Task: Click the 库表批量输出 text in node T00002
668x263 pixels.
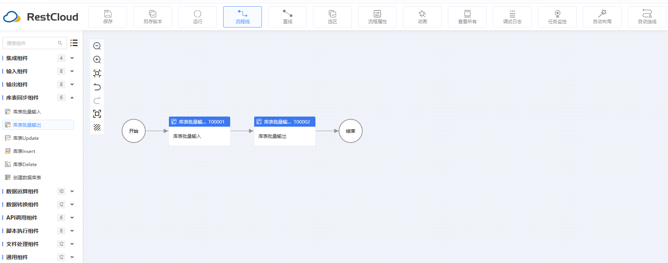Action: [272, 136]
